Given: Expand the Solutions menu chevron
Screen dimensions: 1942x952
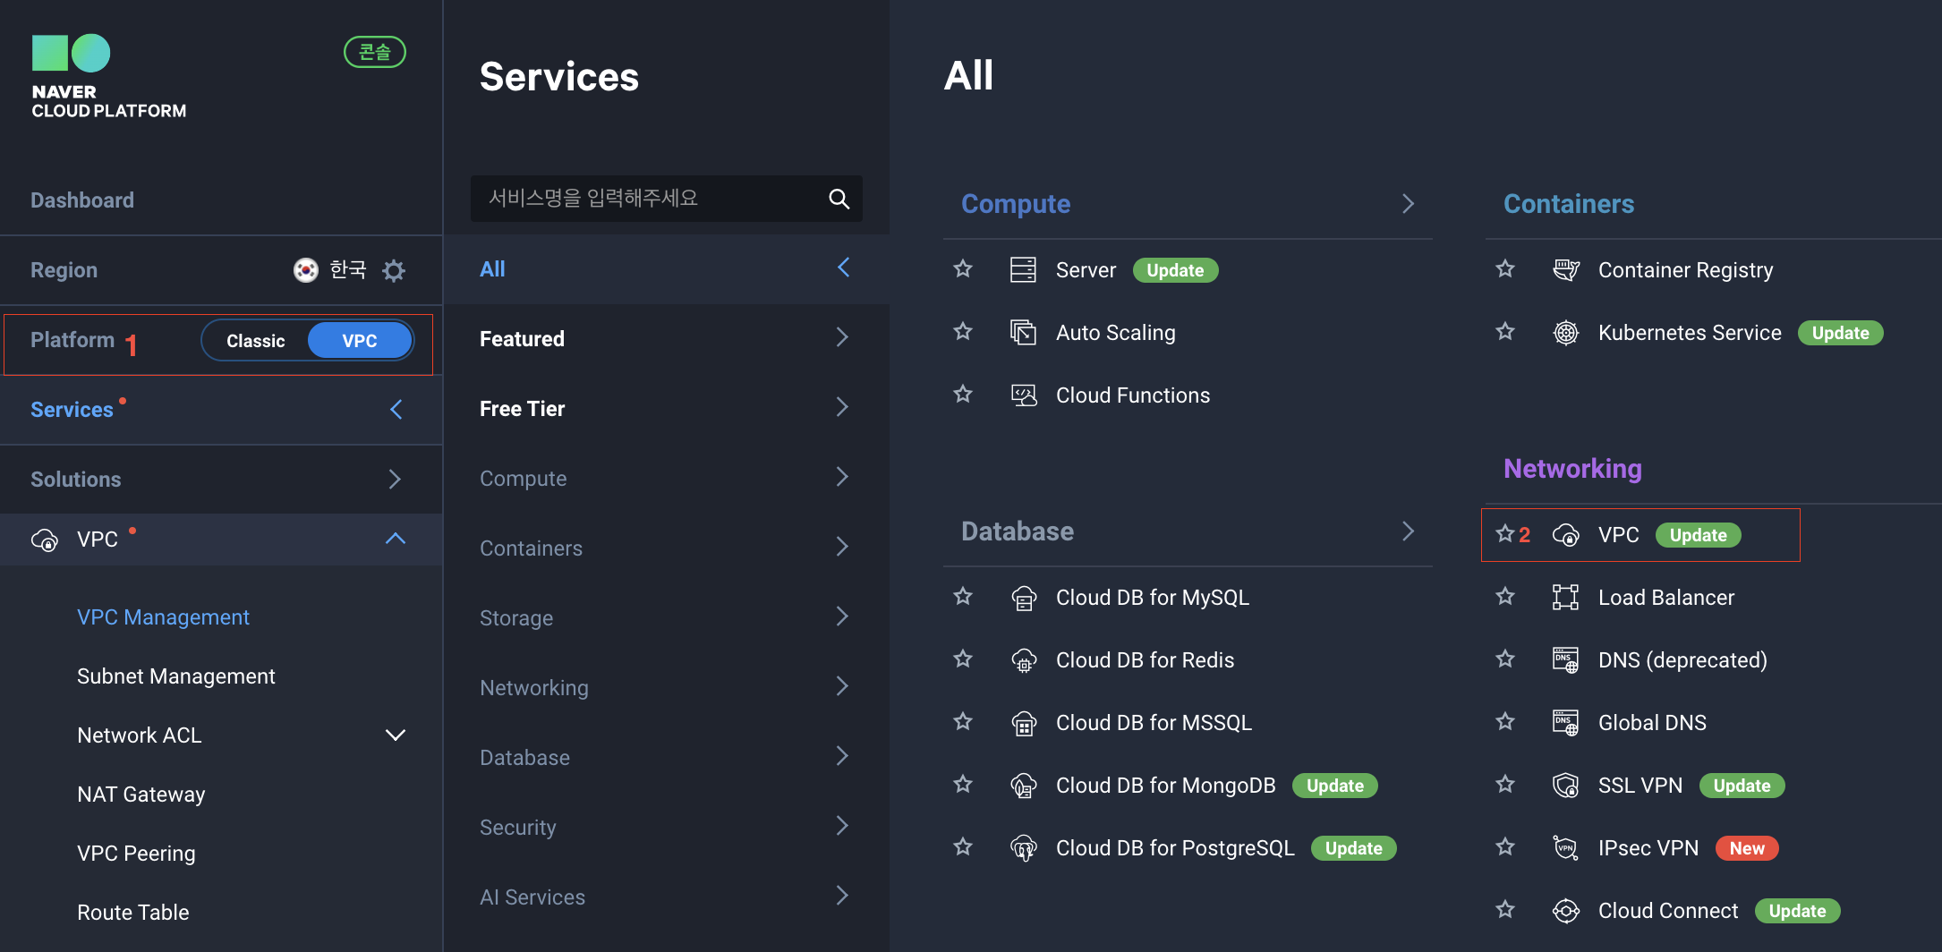Looking at the screenshot, I should (x=396, y=480).
